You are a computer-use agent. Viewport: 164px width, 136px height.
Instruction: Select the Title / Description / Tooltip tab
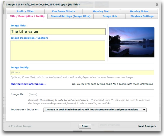click(27, 16)
